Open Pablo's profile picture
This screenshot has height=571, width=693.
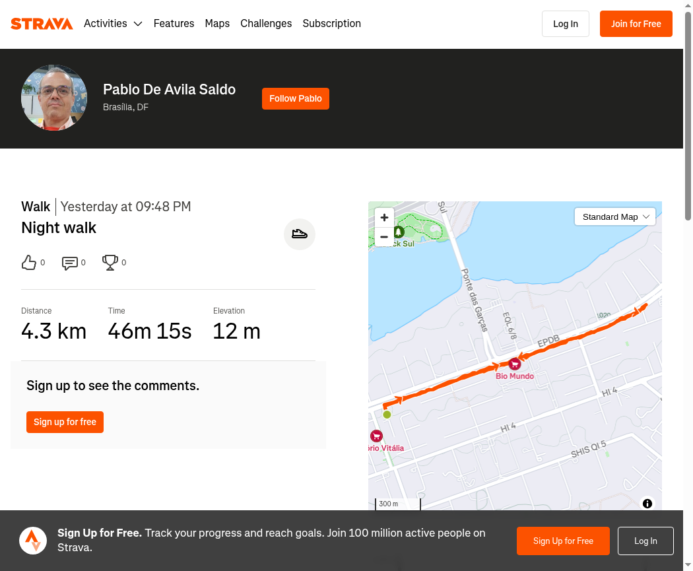click(54, 98)
